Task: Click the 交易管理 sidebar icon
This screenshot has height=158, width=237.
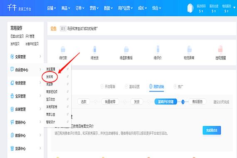Action: (12, 57)
